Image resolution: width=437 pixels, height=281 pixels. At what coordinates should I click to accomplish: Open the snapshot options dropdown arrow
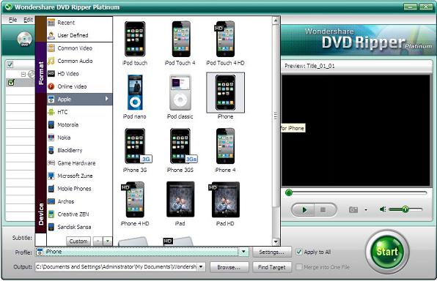point(366,210)
